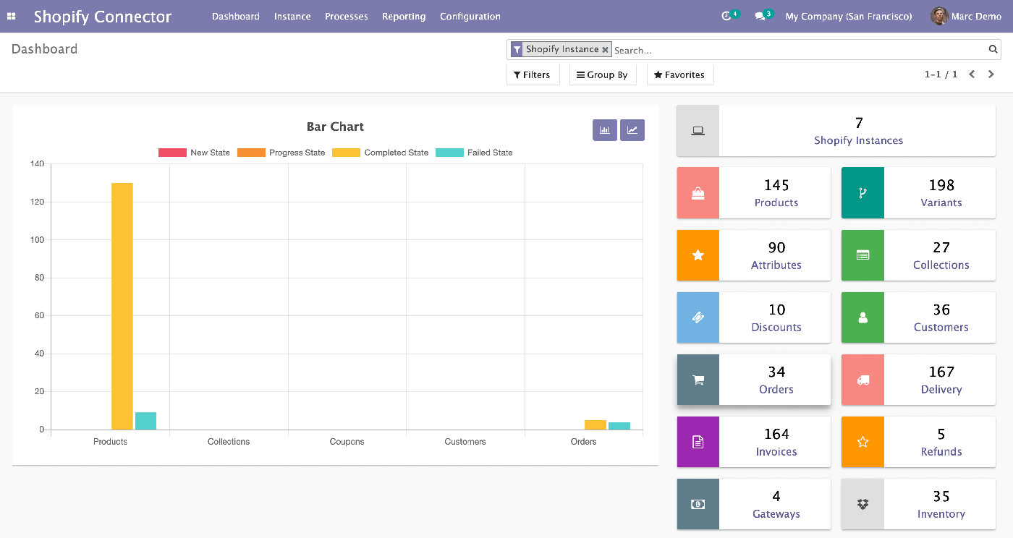Go to previous page arrow
Image resolution: width=1013 pixels, height=538 pixels.
972,74
